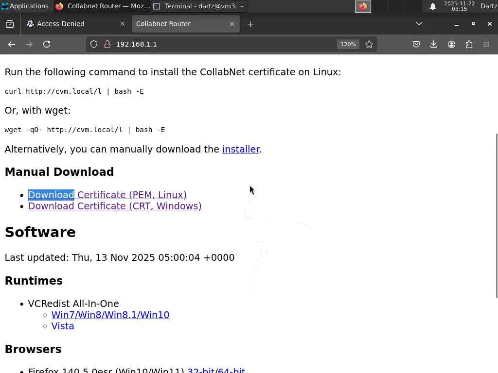Expand the list all tabs chevron
This screenshot has width=498, height=373.
(x=419, y=24)
